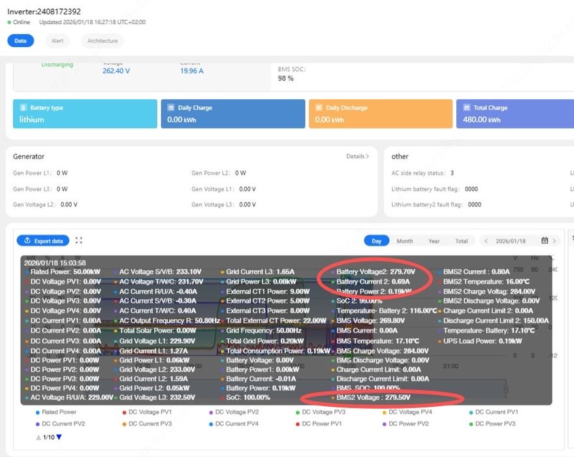Select the Year range tab
This screenshot has height=457, width=574.
pos(434,241)
